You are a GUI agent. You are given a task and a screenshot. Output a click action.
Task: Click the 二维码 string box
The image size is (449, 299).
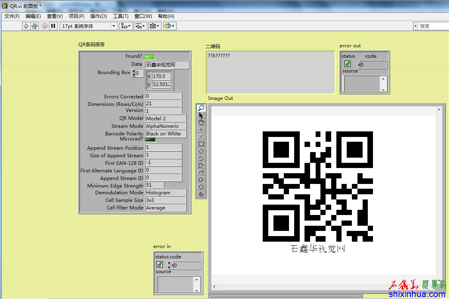click(270, 72)
